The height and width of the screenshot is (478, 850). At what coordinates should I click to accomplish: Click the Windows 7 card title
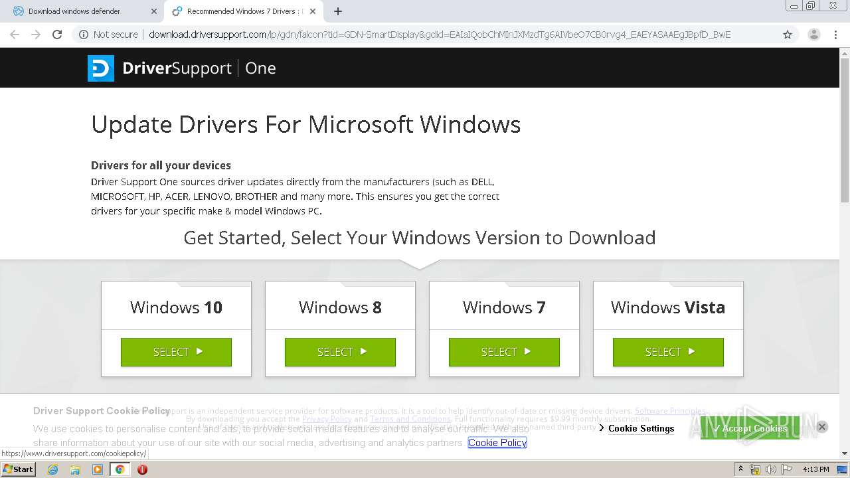click(504, 307)
